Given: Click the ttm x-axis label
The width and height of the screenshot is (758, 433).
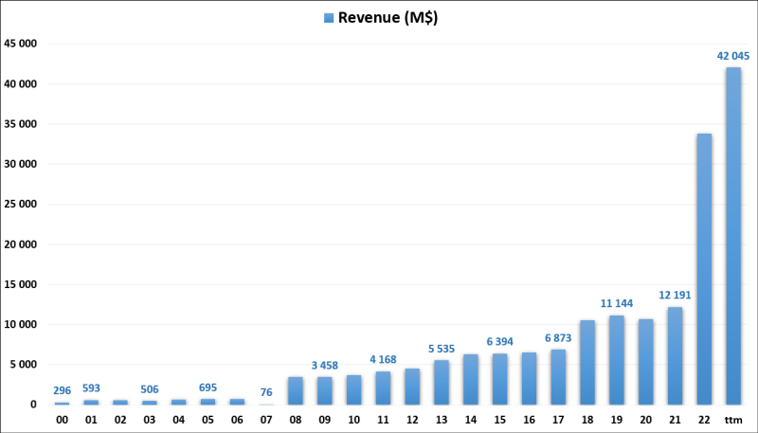Looking at the screenshot, I should pos(733,421).
